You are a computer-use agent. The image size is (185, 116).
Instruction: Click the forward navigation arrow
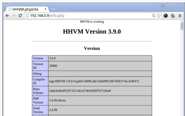[x=14, y=16]
